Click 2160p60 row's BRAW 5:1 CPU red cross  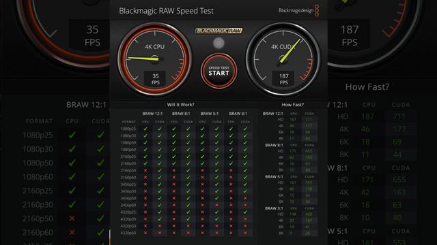pos(202,177)
